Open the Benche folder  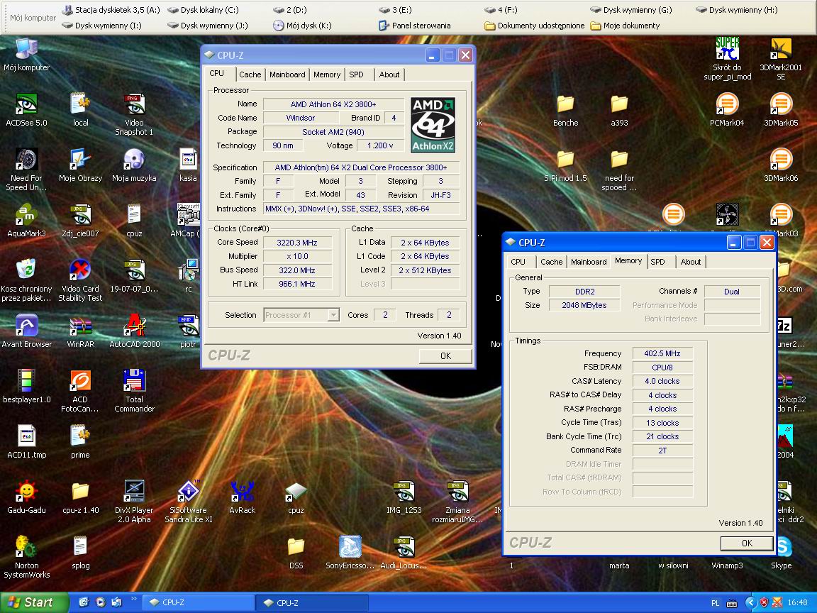point(565,109)
